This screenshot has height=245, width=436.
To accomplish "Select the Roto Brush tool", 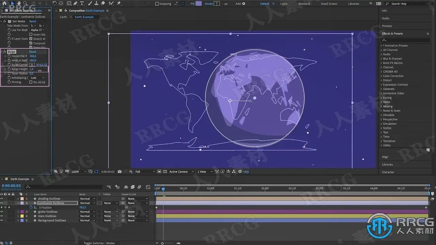I will tap(111, 3).
